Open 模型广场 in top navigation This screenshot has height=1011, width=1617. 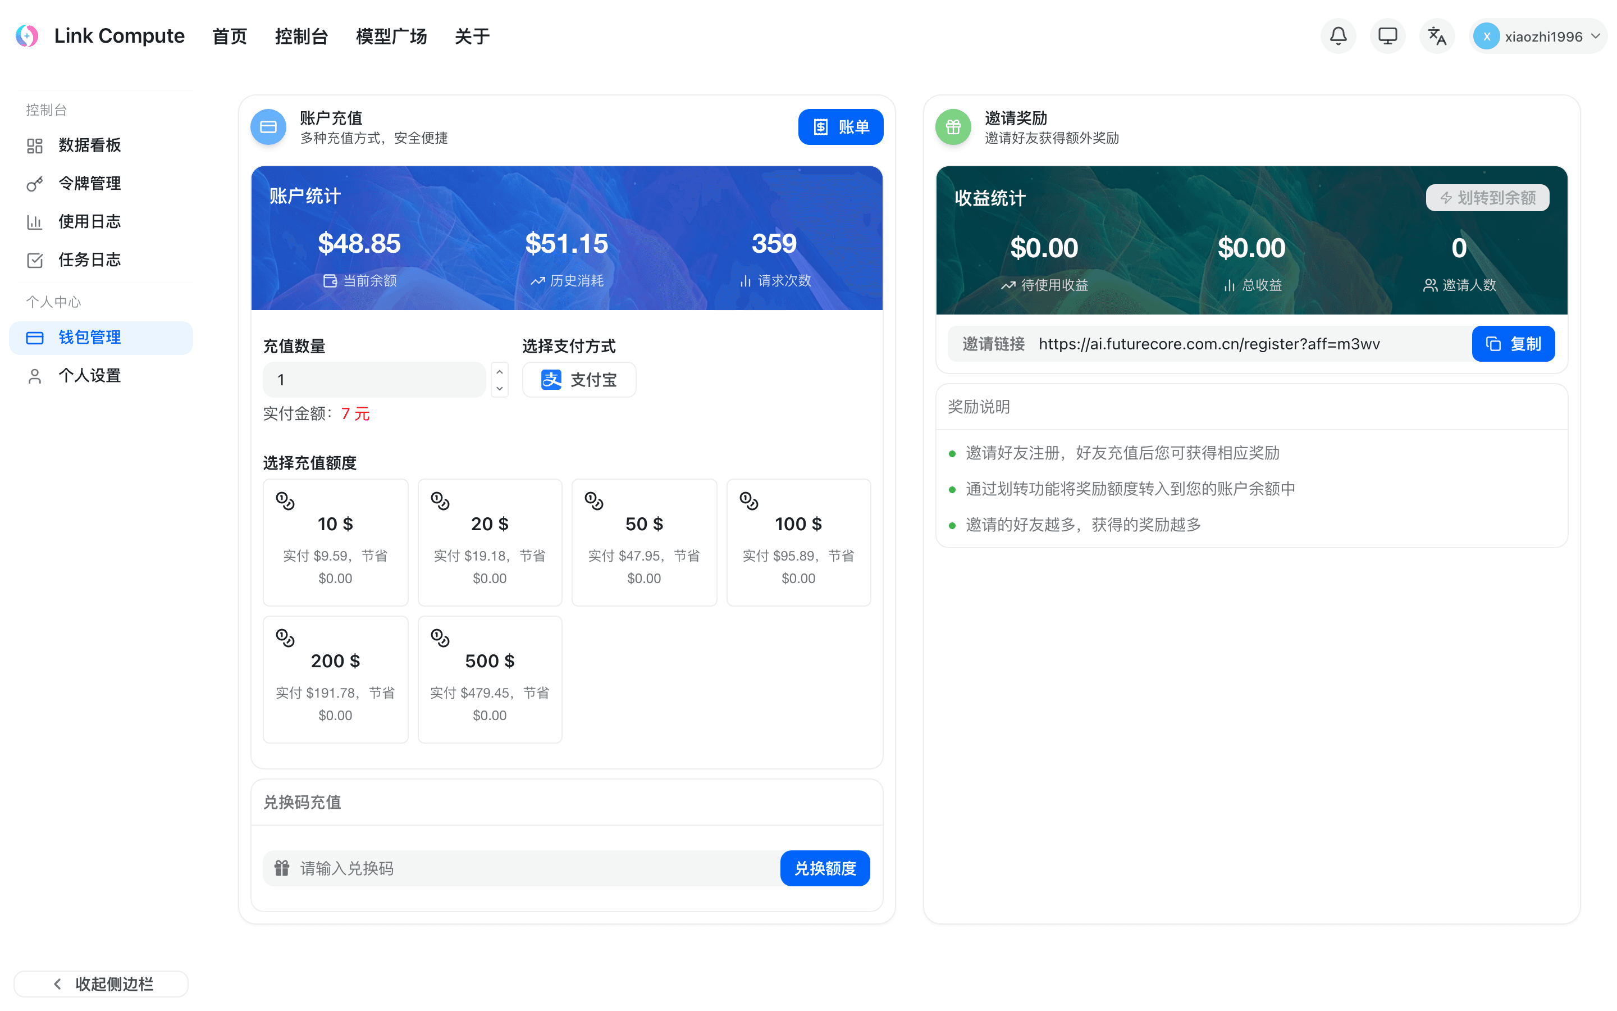(391, 36)
